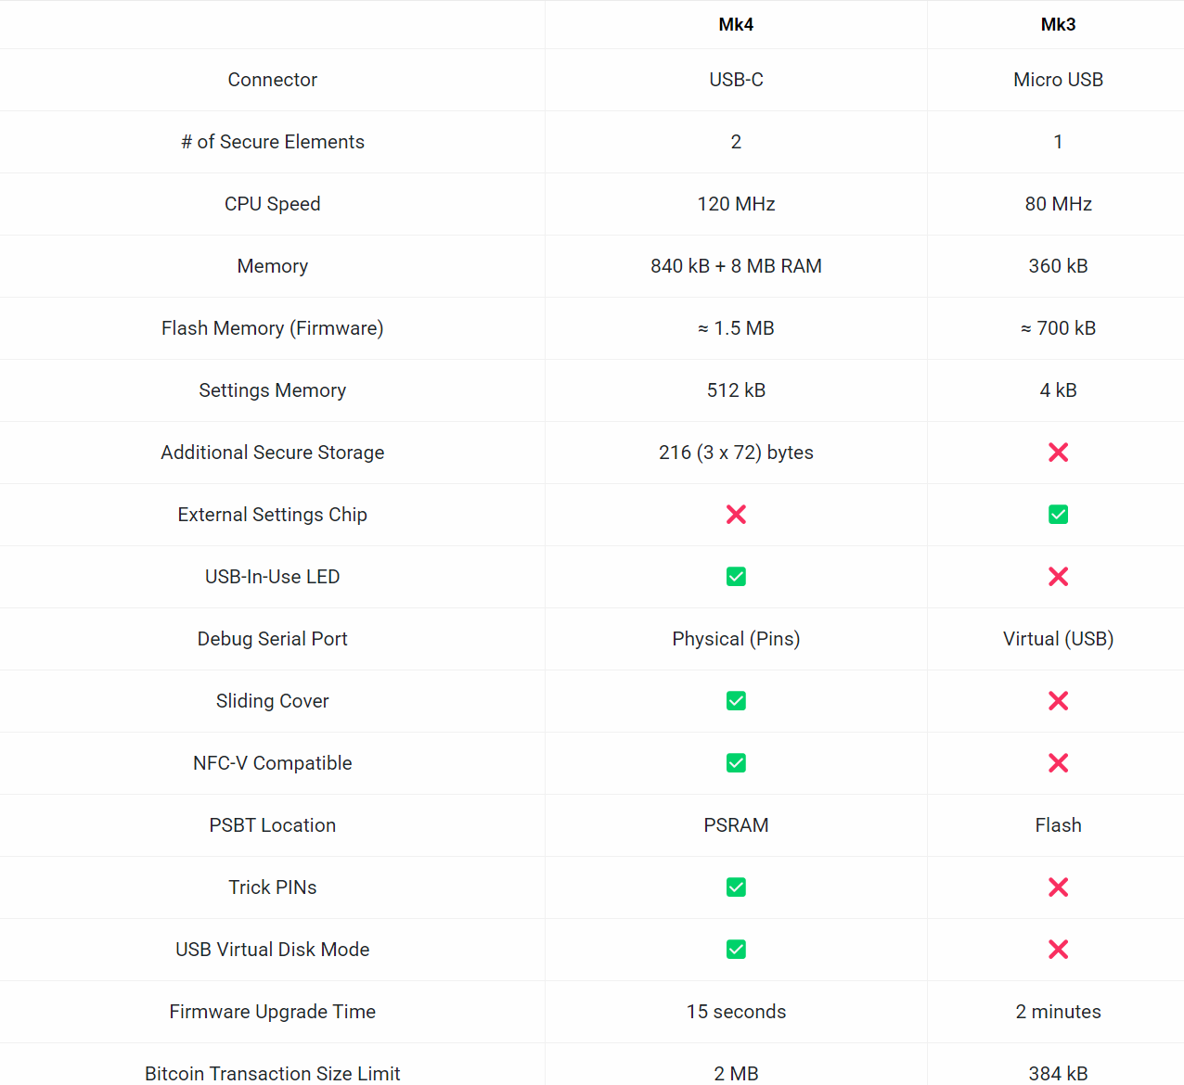
Task: Click the Mk3 column header
Action: tap(1058, 25)
